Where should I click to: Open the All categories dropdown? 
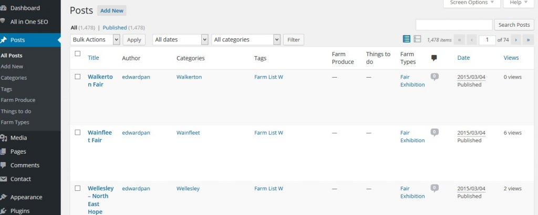(246, 39)
